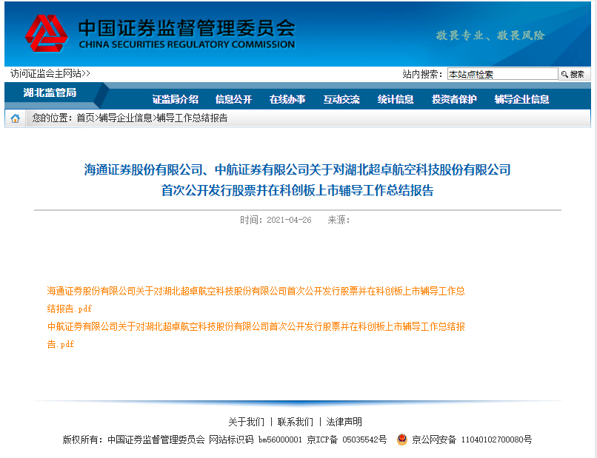
Task: Open 联系我们 footer link
Action: [x=296, y=422]
